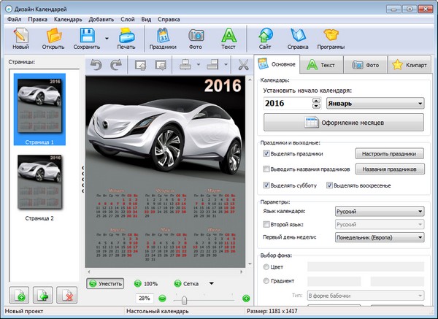Save the calendar with Сохранить floppy icon
The width and height of the screenshot is (438, 319).
(87, 39)
